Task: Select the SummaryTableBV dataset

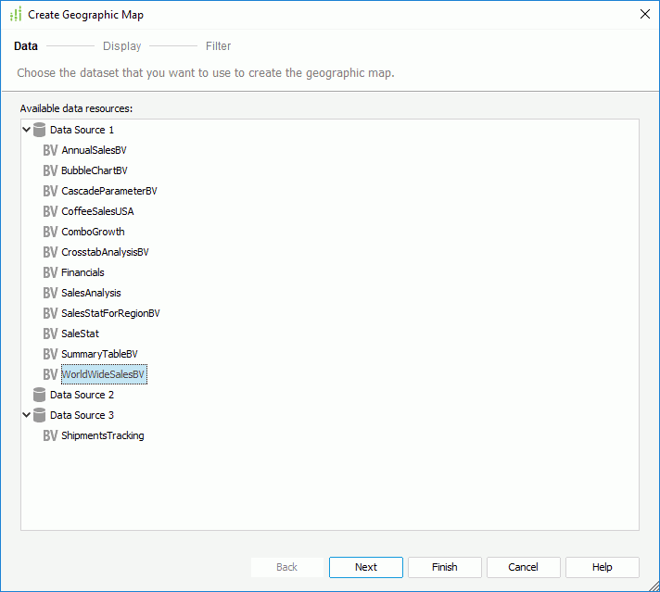Action: coord(100,354)
